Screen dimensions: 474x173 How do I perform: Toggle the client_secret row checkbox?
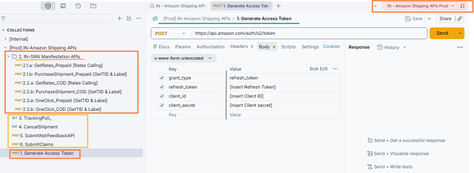coord(162,105)
